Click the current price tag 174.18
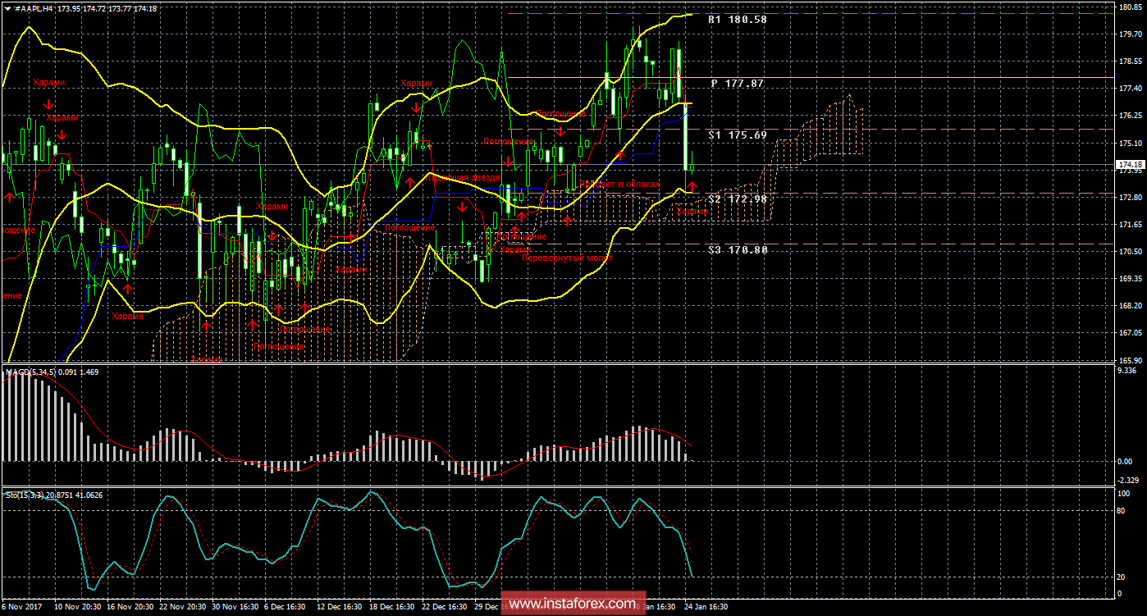 1130,165
